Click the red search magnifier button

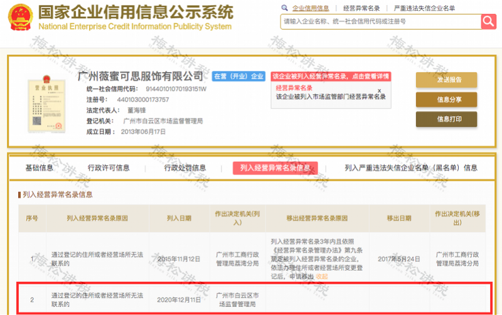(x=489, y=21)
